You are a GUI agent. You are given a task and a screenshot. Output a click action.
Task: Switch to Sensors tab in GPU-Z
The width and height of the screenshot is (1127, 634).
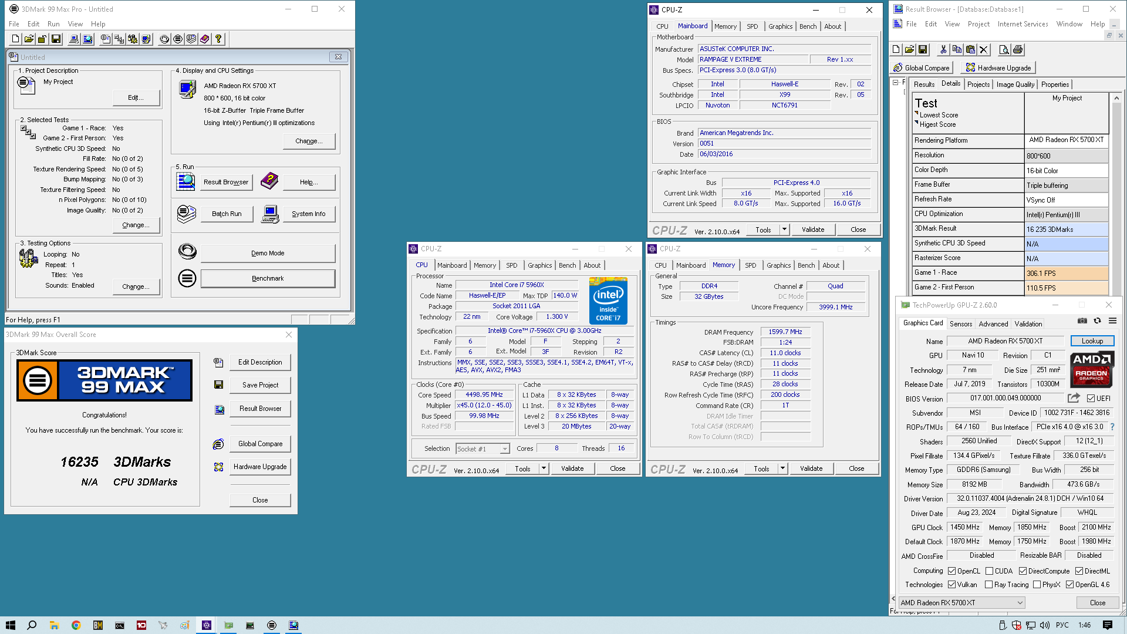[x=961, y=324]
